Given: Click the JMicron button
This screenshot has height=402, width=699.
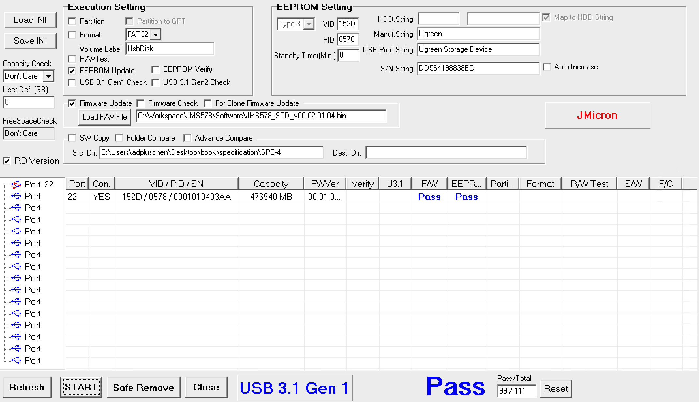Looking at the screenshot, I should click(597, 115).
